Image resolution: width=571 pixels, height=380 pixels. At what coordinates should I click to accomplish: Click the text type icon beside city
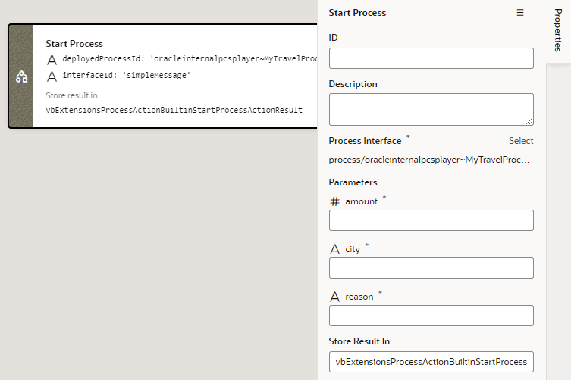point(334,249)
